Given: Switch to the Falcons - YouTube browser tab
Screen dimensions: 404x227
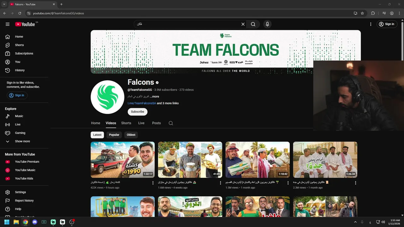Looking at the screenshot, I should (x=32, y=4).
